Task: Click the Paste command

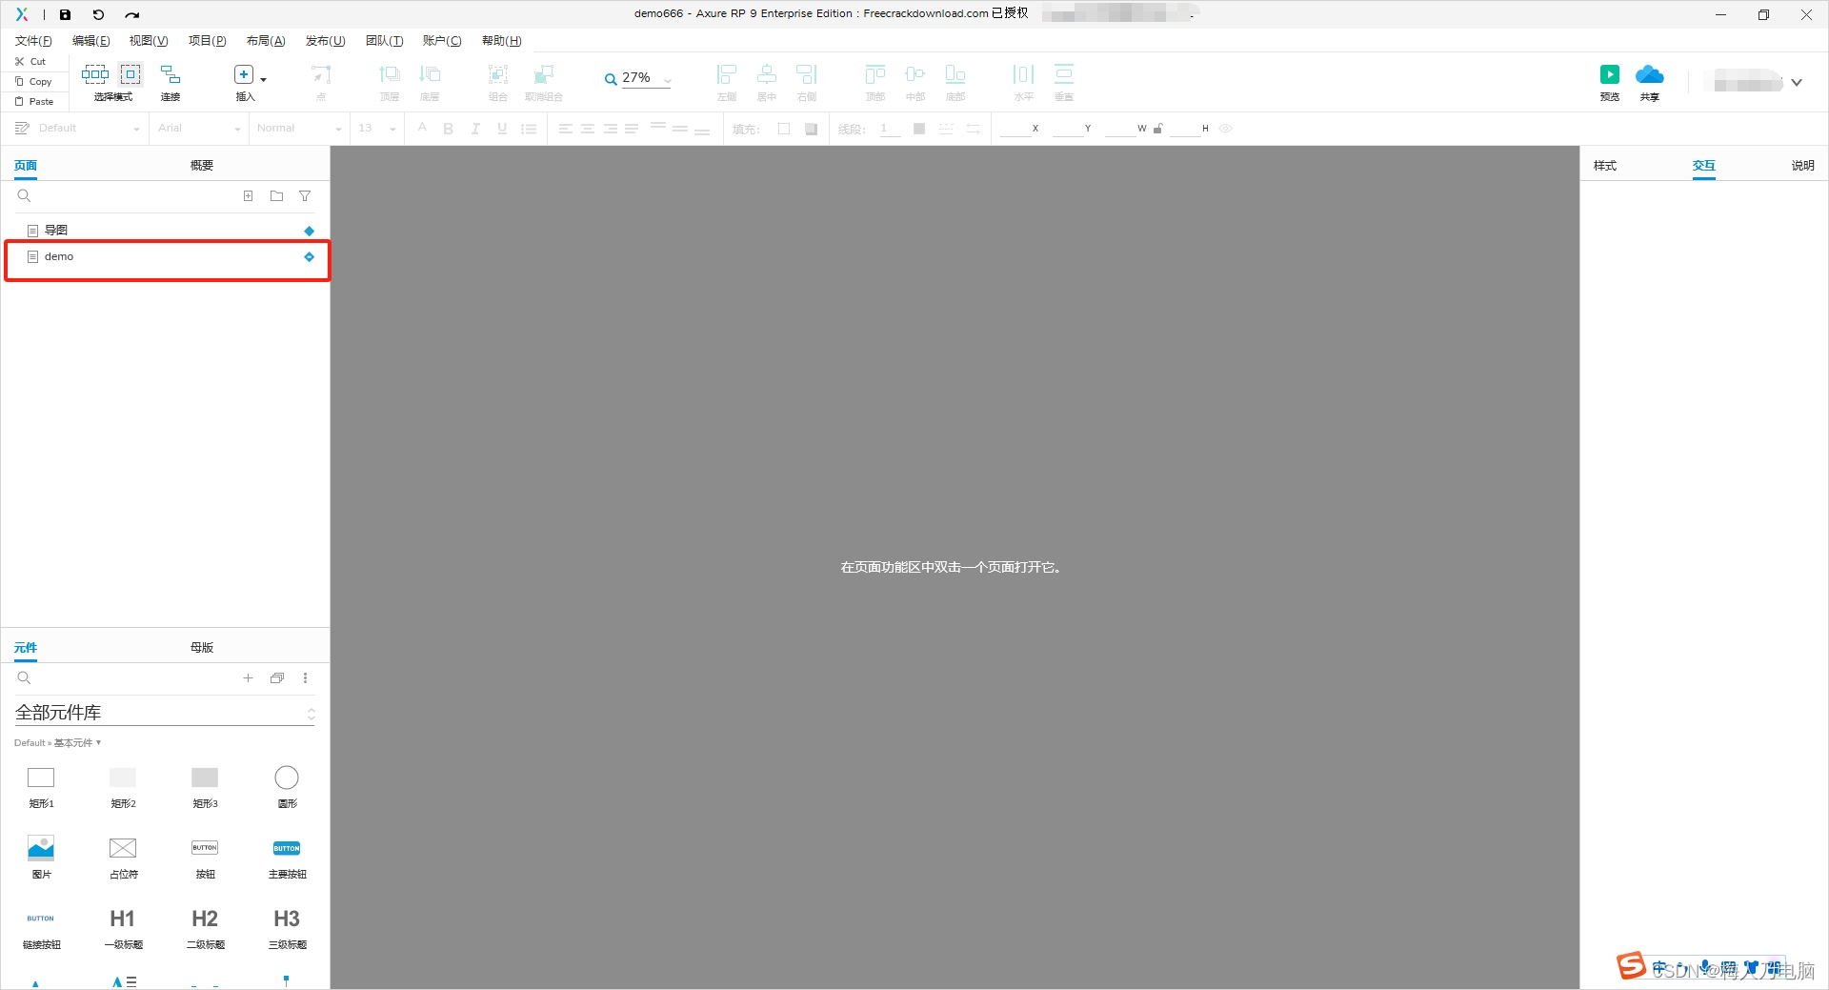Action: coord(34,101)
